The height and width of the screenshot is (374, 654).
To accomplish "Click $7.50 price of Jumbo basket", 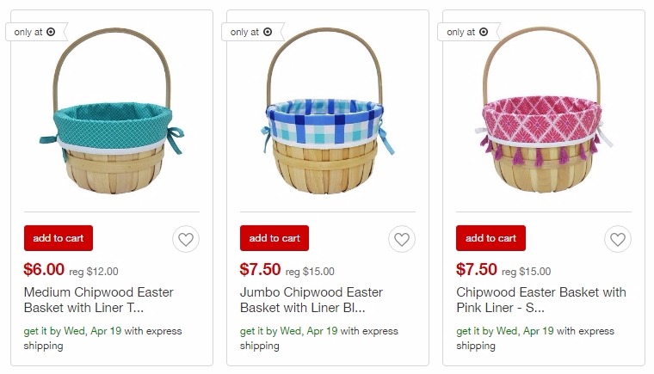I will 260,269.
